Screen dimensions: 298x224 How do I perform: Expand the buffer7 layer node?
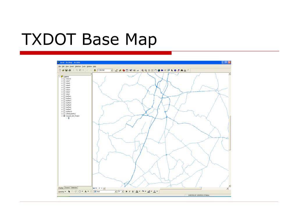pos(62,109)
